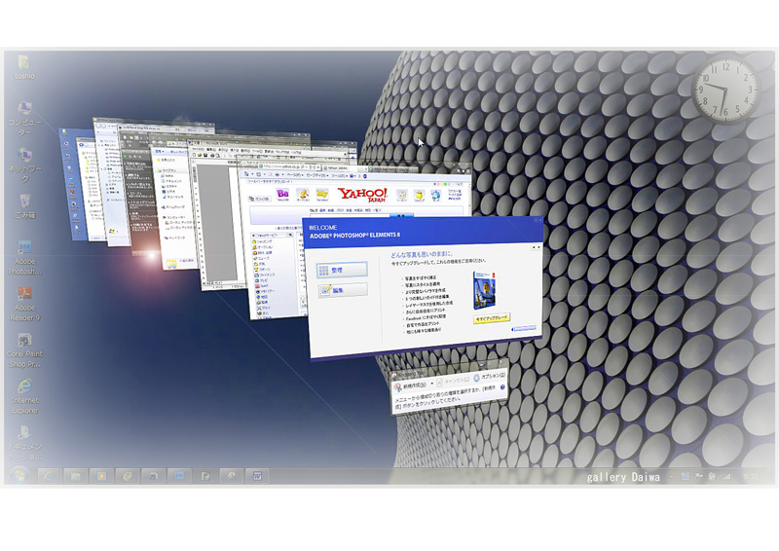Switch to the Yahoo! JAPAN browser tab
Viewport: 779px width, 551px height.
point(344,168)
